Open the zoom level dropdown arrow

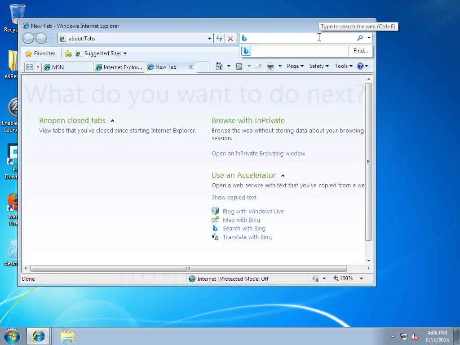tap(362, 279)
